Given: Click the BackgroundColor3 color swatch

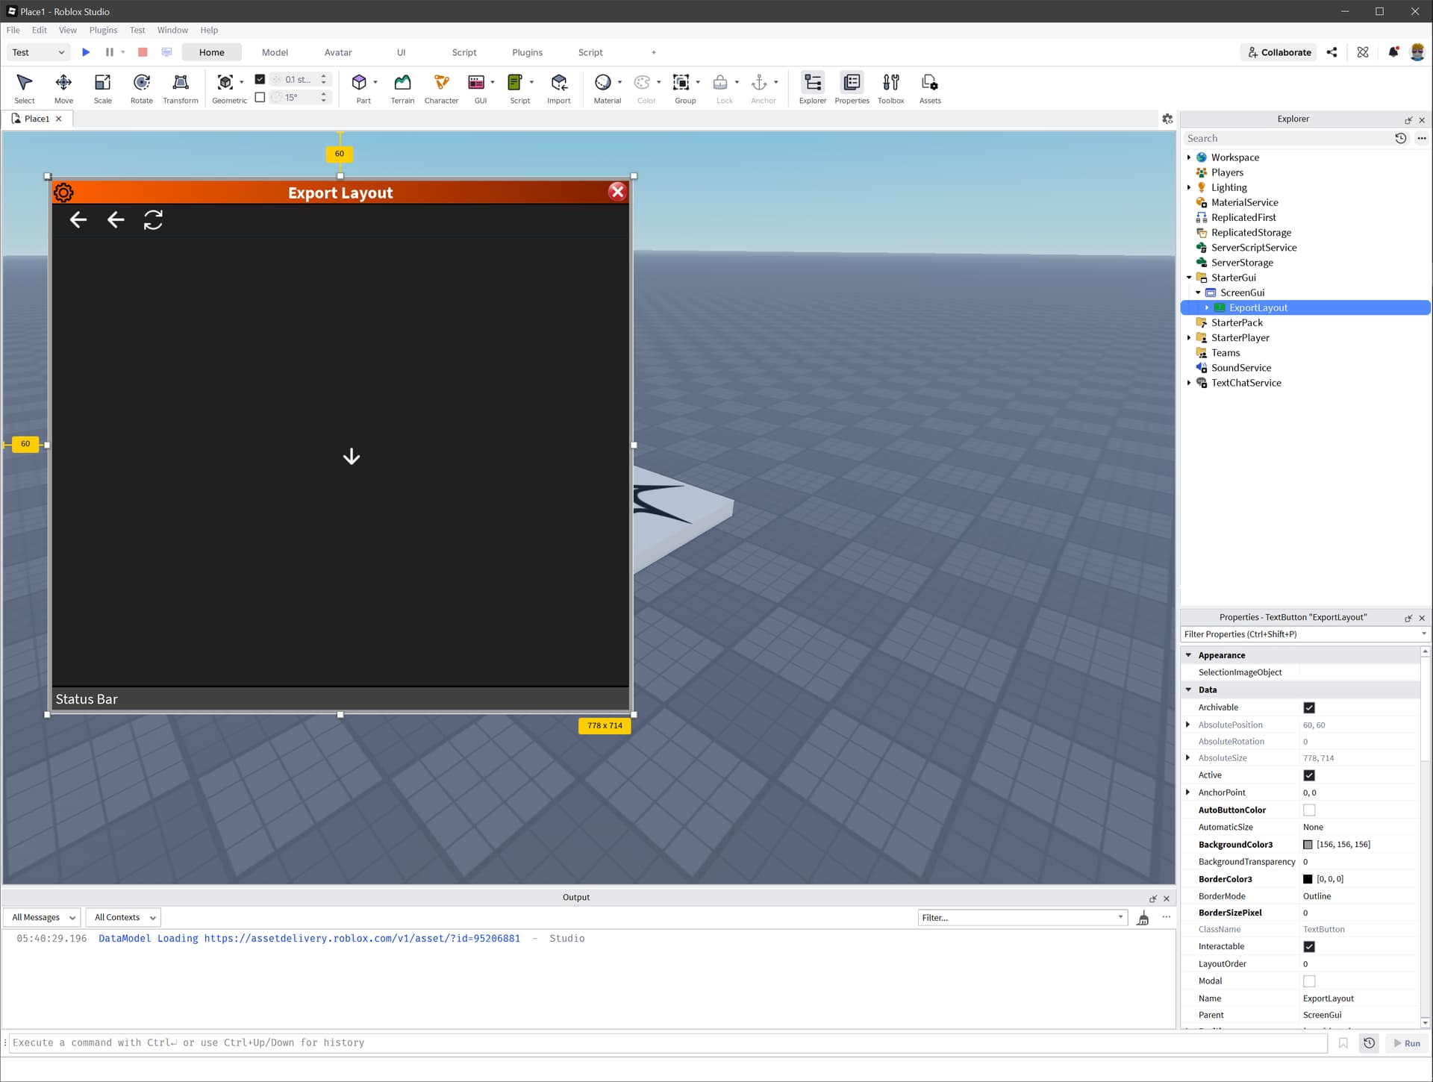Looking at the screenshot, I should (x=1308, y=845).
